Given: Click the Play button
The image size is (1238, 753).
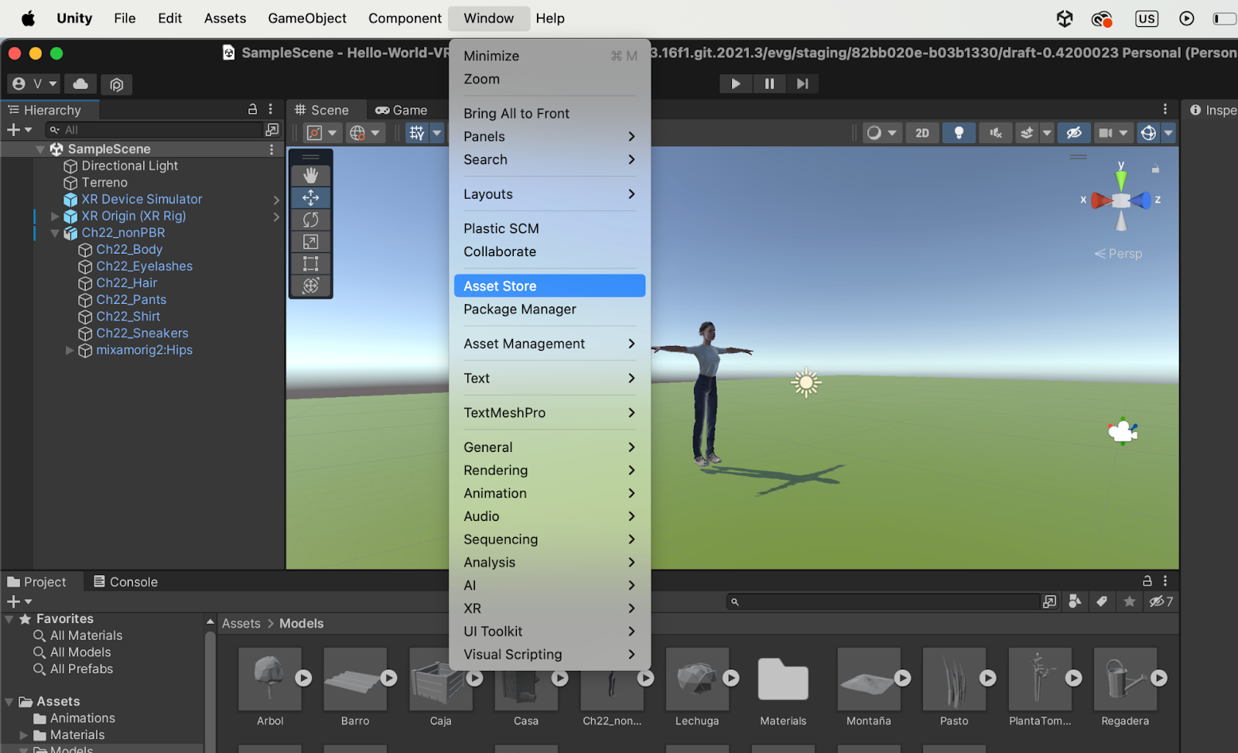Looking at the screenshot, I should tap(735, 84).
